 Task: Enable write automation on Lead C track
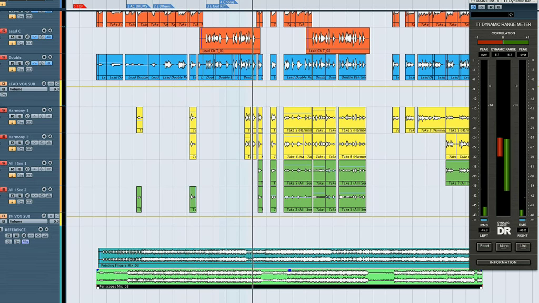[x=19, y=37]
